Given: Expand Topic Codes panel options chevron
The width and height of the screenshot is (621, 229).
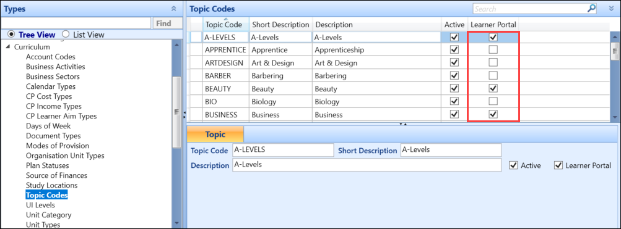Looking at the screenshot, I should tap(611, 9).
